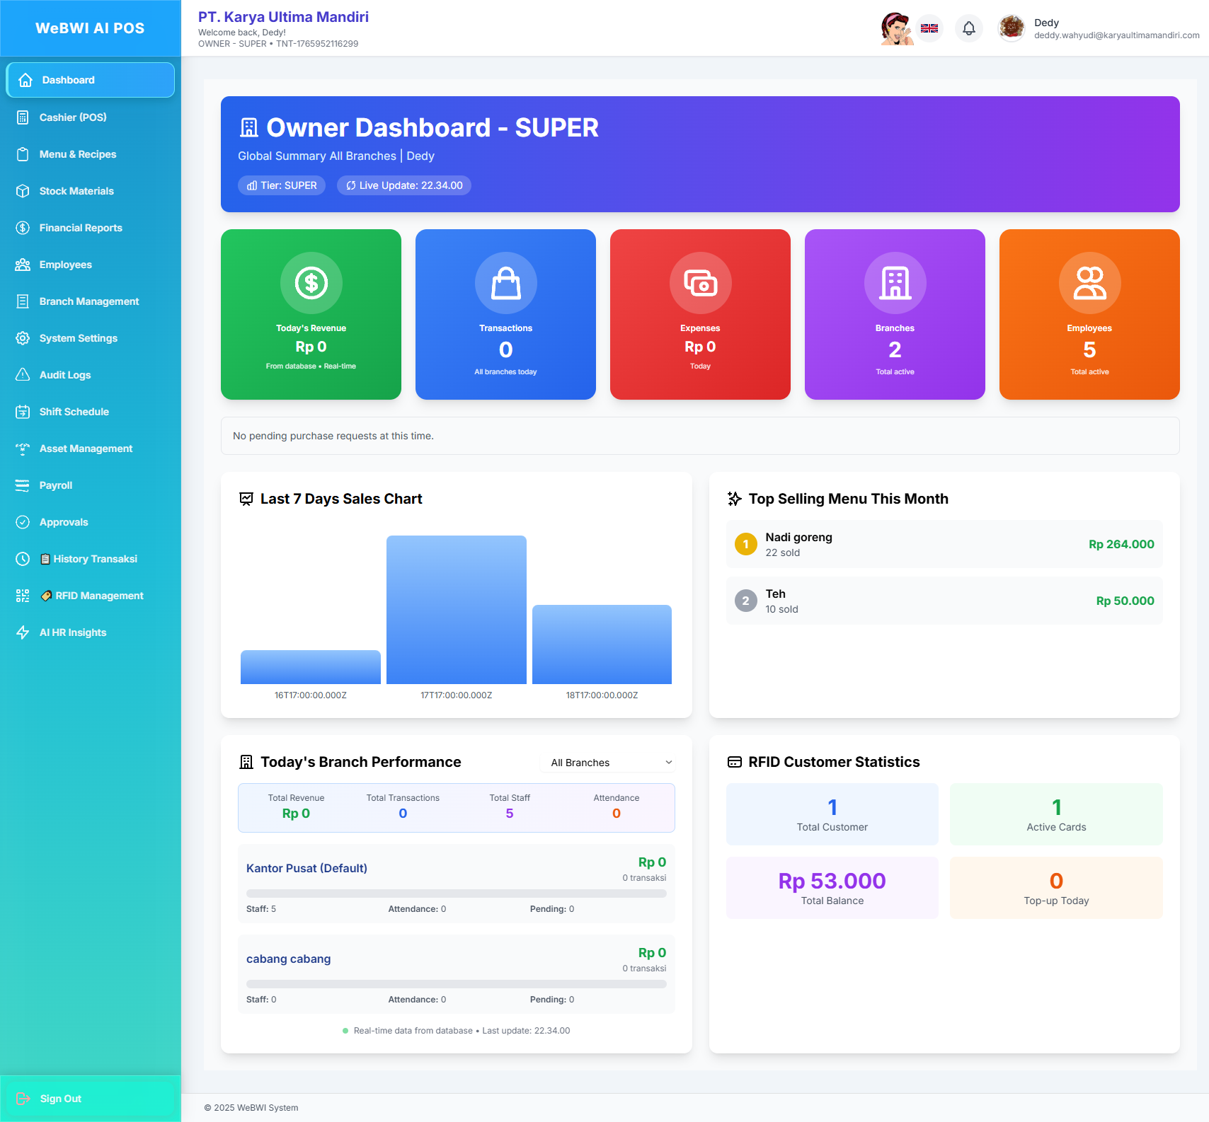Open the Shift Schedule page
The width and height of the screenshot is (1209, 1122).
[x=74, y=411]
